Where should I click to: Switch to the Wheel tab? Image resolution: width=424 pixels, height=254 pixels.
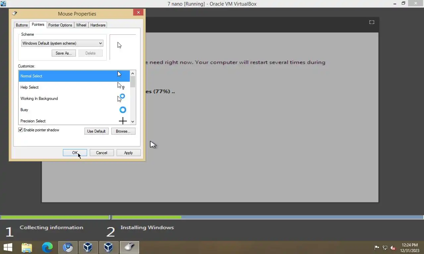[x=81, y=25]
